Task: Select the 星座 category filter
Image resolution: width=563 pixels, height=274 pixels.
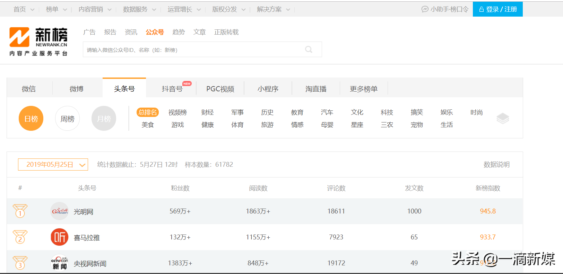Action: pos(357,125)
